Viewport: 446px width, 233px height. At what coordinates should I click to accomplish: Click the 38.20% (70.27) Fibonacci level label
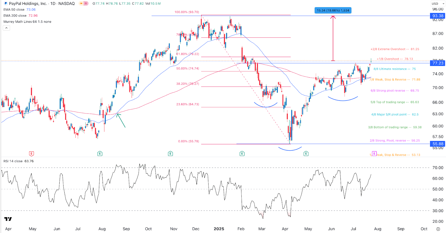point(188,84)
